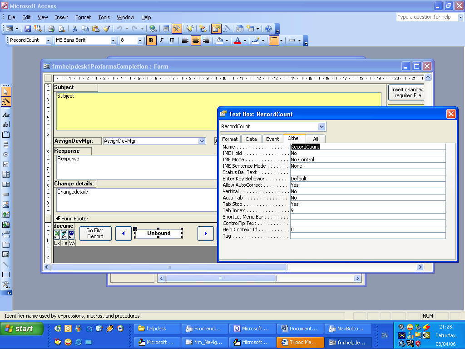Toggle Control Wizards in the toolbox
Screen dimensions: 465x349
point(6,102)
